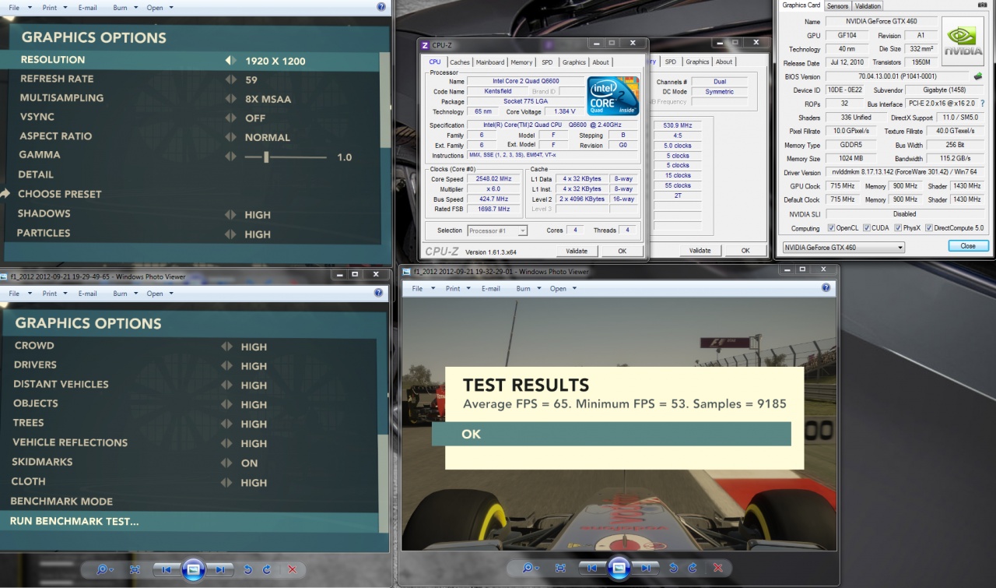Open the Processor #1 selection dropdown
This screenshot has width=996, height=588.
coord(497,231)
